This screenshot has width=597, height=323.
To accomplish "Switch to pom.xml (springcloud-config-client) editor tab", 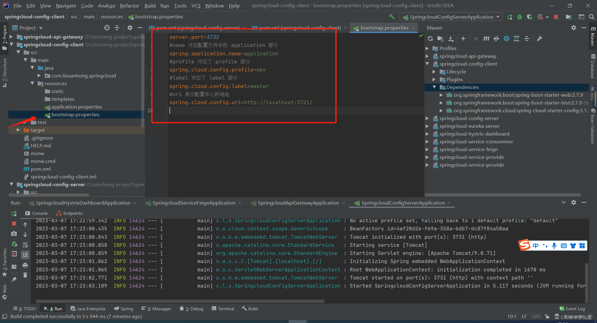I will point(300,28).
